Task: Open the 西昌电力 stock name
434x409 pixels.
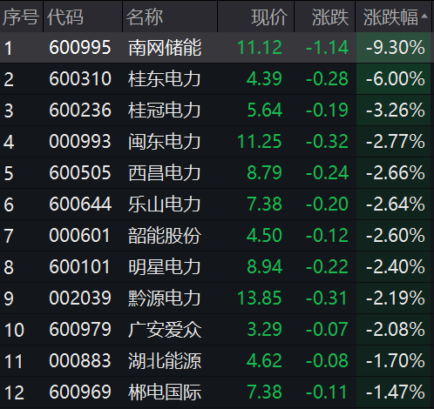Action: tap(164, 173)
